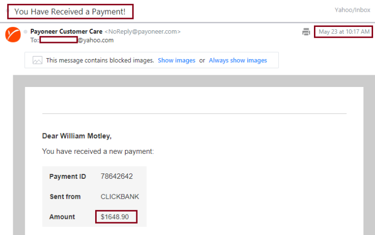The height and width of the screenshot is (235, 375).
Task: Click the blocked images placeholder icon
Action: point(37,60)
